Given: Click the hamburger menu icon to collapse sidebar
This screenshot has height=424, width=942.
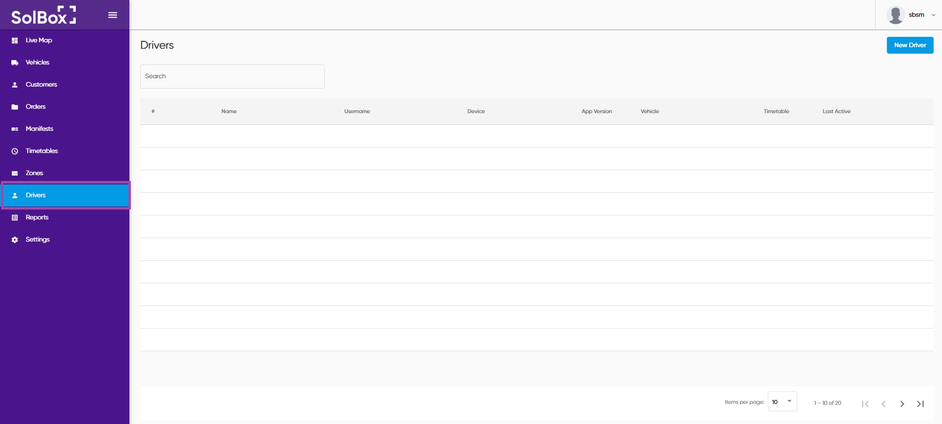Looking at the screenshot, I should [113, 15].
